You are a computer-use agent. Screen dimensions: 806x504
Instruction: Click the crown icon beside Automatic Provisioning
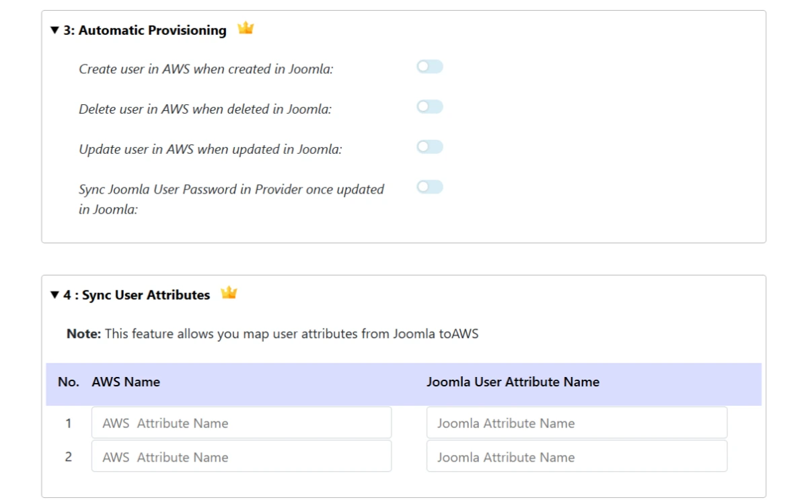pos(246,28)
